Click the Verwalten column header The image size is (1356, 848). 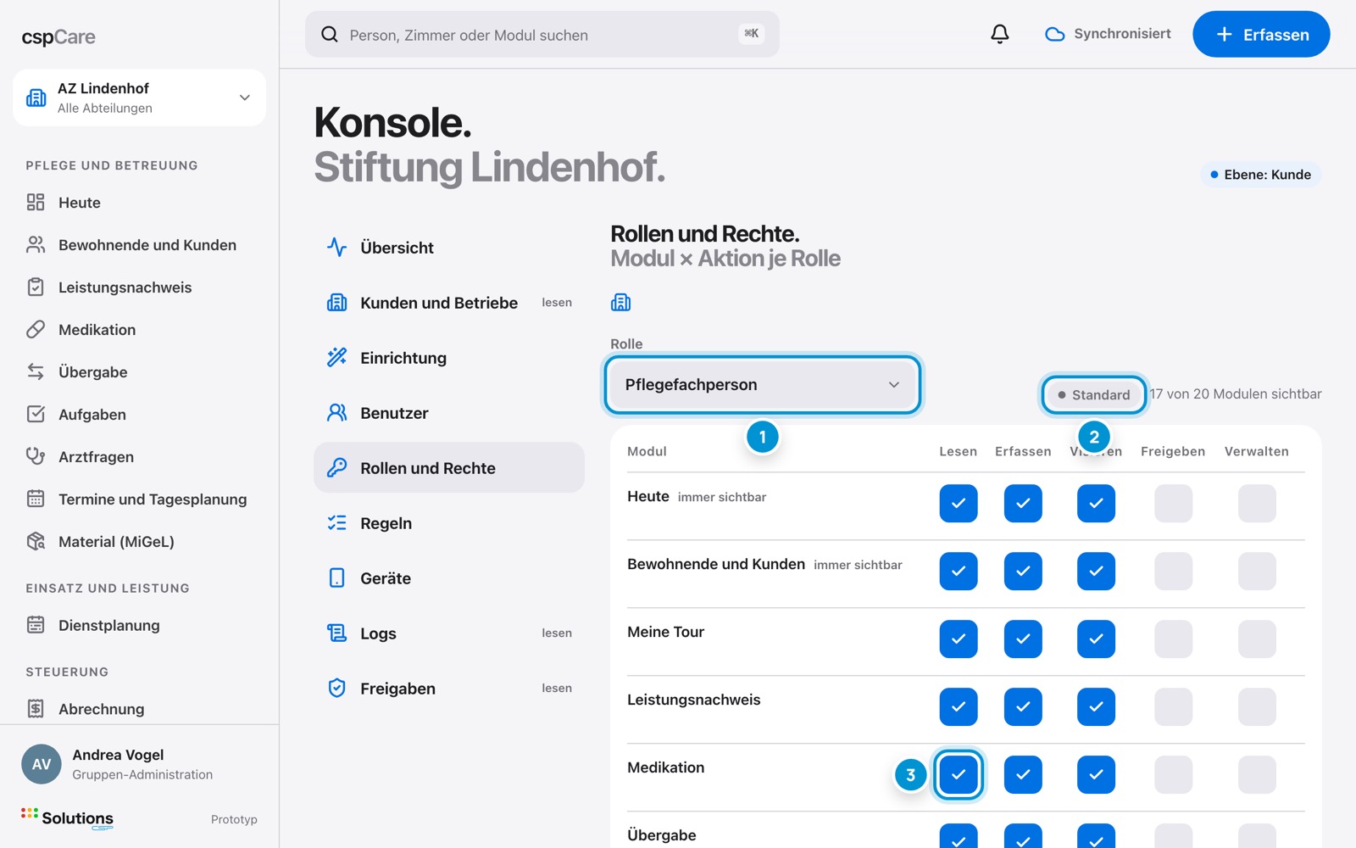[1257, 451]
